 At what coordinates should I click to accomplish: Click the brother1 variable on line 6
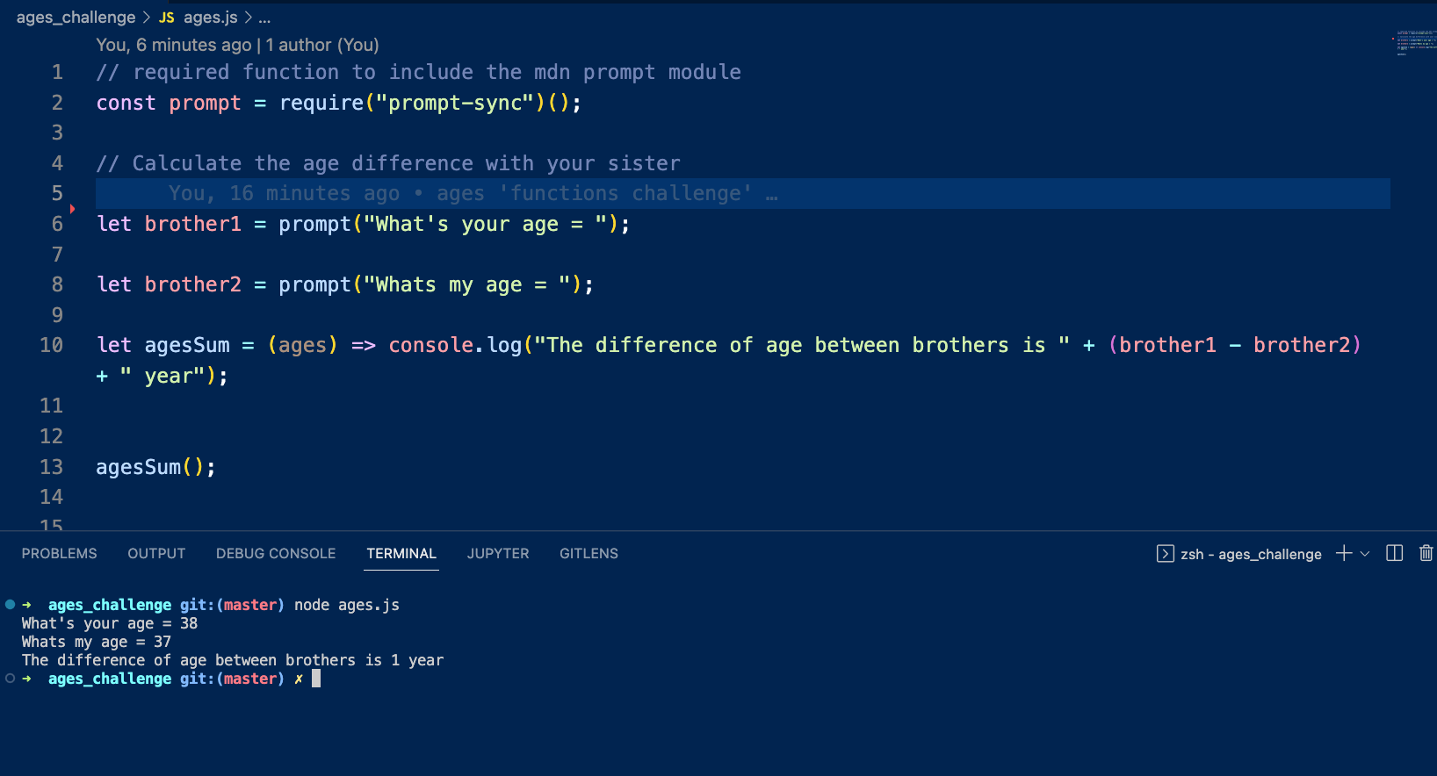click(x=193, y=224)
